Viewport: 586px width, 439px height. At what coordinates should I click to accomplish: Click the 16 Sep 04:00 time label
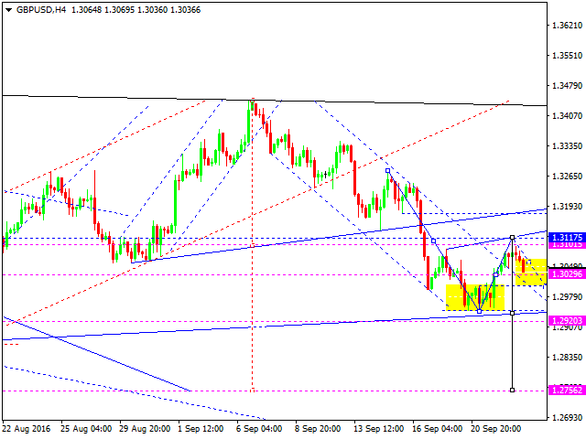(438, 429)
